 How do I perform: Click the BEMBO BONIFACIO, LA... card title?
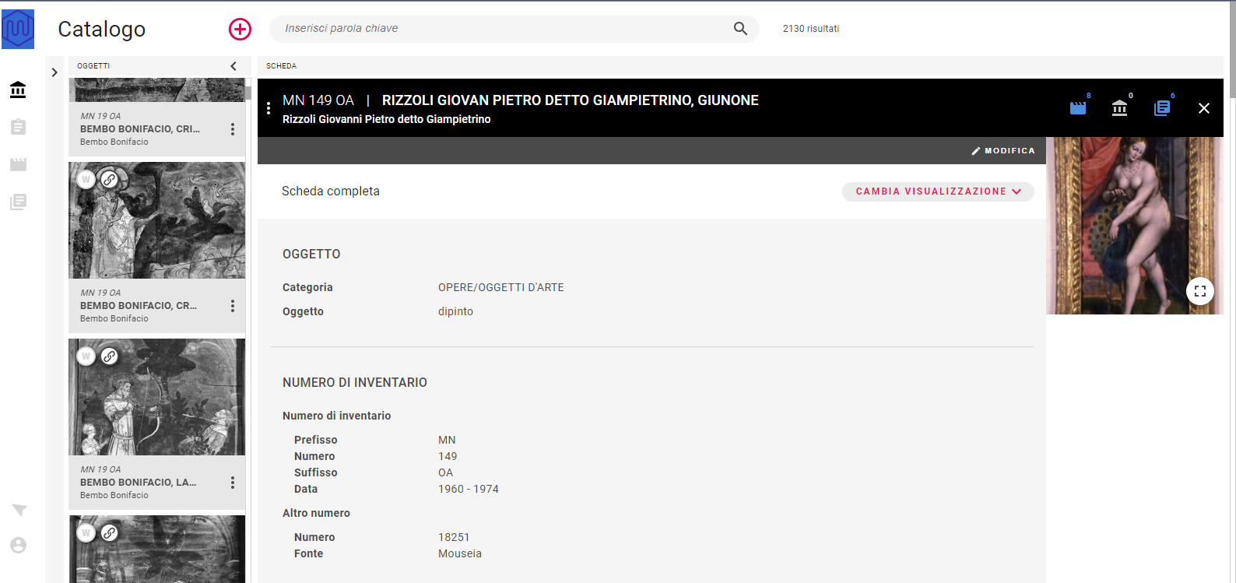(139, 483)
